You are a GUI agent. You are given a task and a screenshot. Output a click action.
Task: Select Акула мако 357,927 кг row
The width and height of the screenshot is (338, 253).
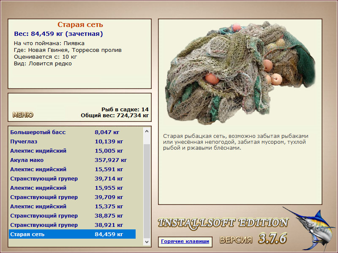(x=72, y=160)
